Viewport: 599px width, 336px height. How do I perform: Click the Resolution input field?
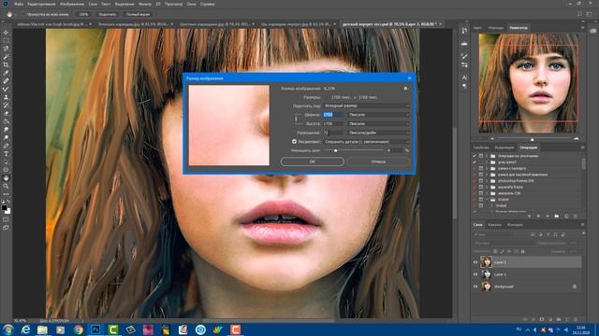[x=333, y=133]
